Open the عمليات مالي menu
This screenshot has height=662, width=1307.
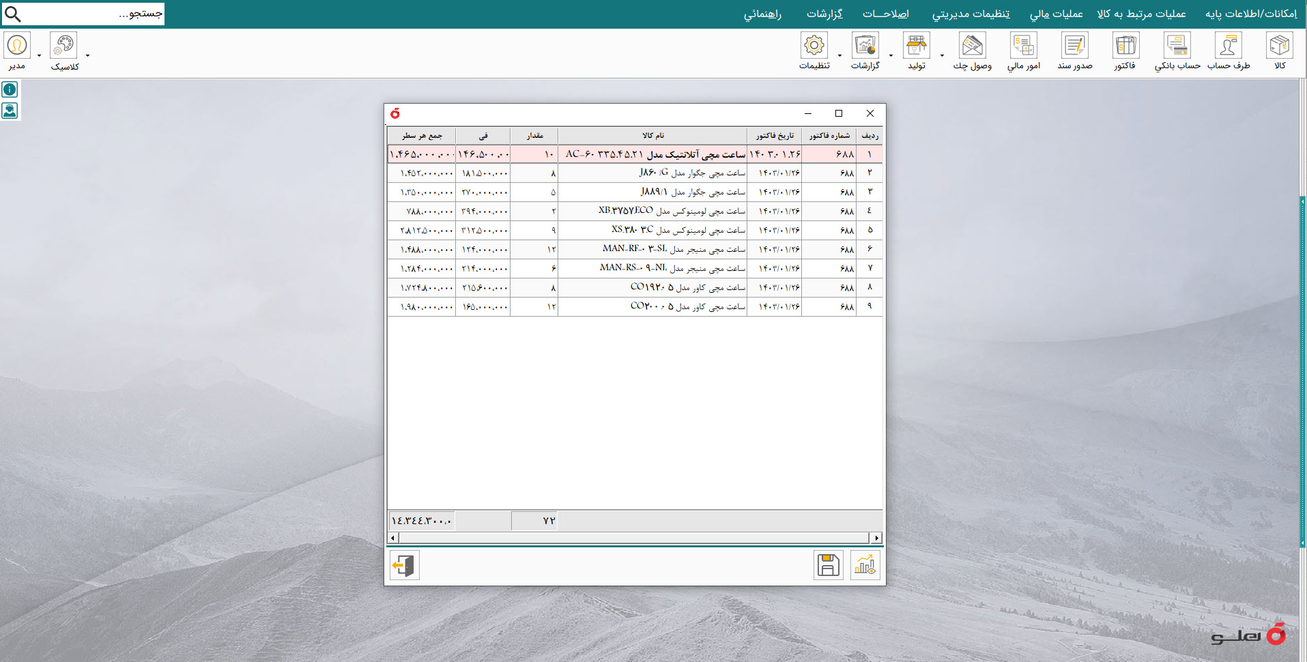[x=1056, y=14]
